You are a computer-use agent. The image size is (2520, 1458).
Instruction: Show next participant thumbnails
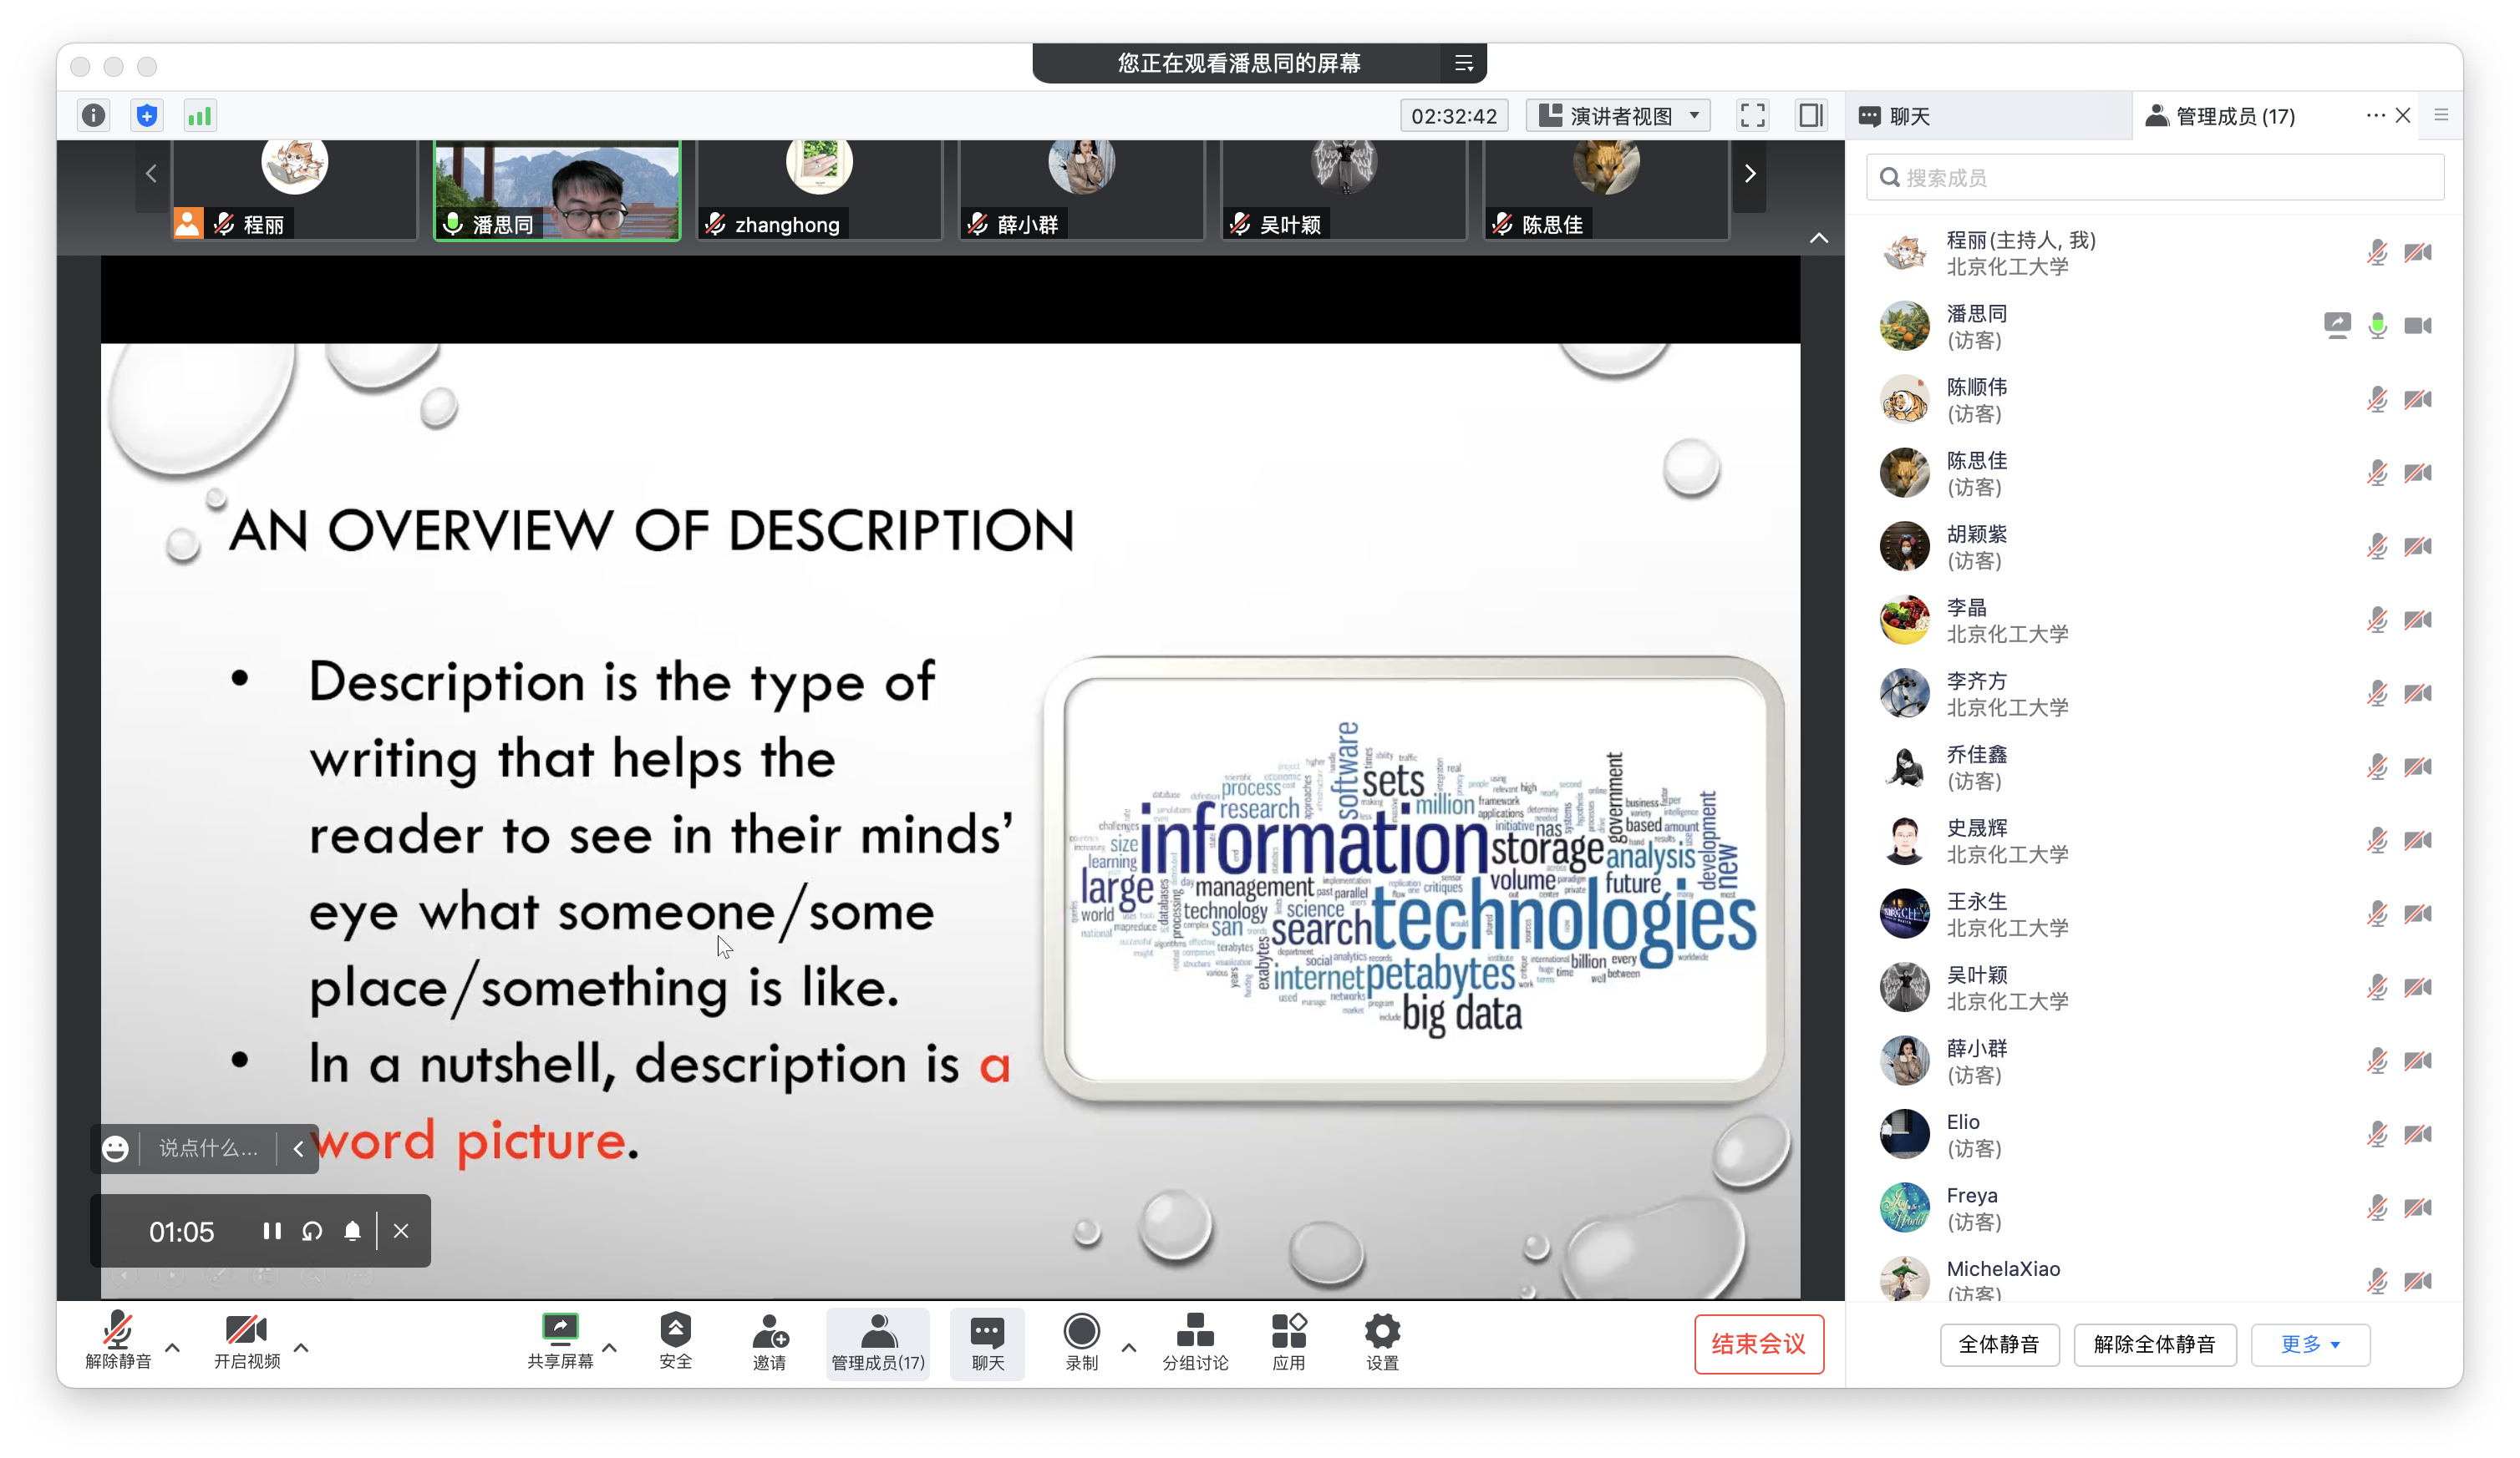click(x=1749, y=174)
